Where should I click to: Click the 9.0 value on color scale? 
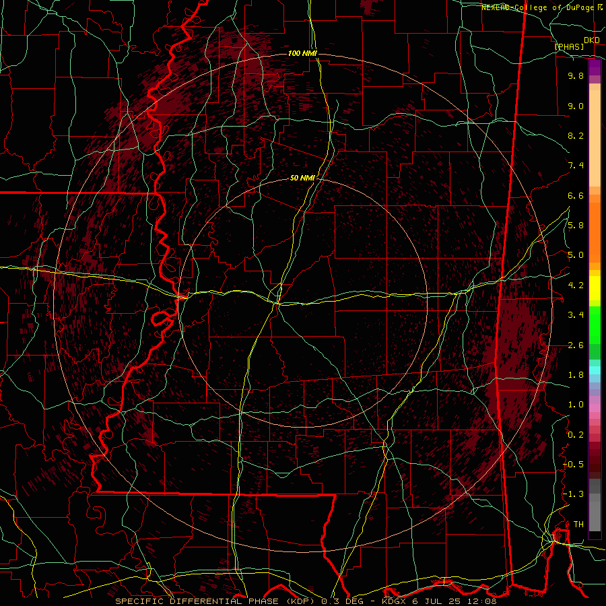pos(576,106)
